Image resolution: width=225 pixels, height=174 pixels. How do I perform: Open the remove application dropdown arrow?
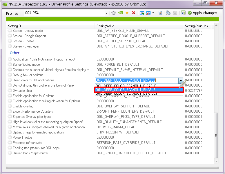[x=153, y=13]
